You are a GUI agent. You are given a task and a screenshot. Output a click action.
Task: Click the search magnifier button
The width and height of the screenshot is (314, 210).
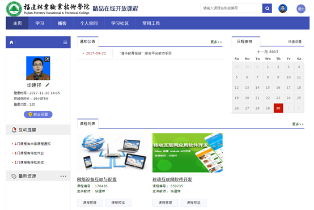(267, 8)
